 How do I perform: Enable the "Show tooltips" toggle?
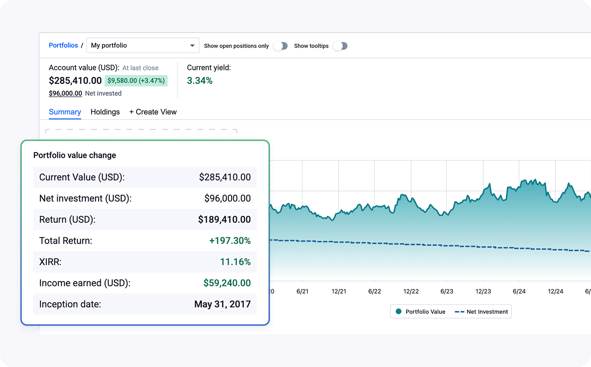pos(340,45)
